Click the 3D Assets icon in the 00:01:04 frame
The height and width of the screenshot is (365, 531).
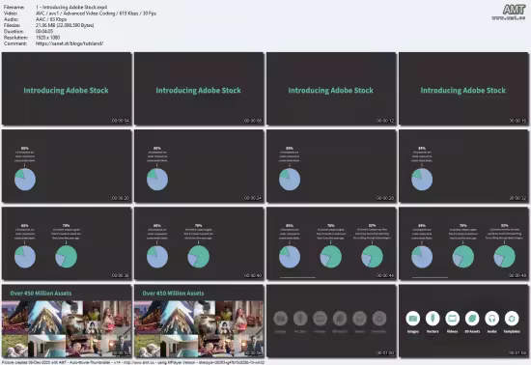[472, 319]
